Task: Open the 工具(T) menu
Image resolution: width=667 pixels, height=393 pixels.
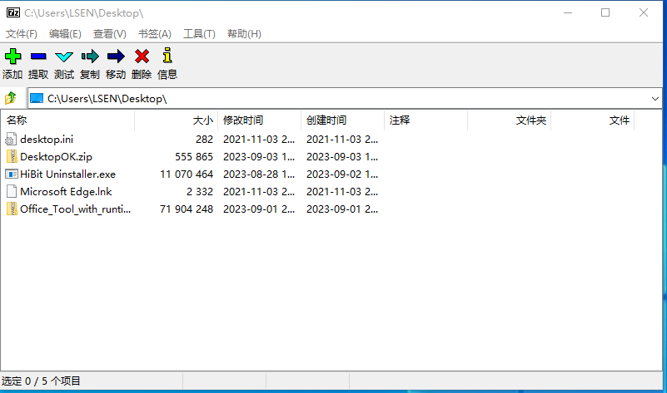Action: pos(199,33)
